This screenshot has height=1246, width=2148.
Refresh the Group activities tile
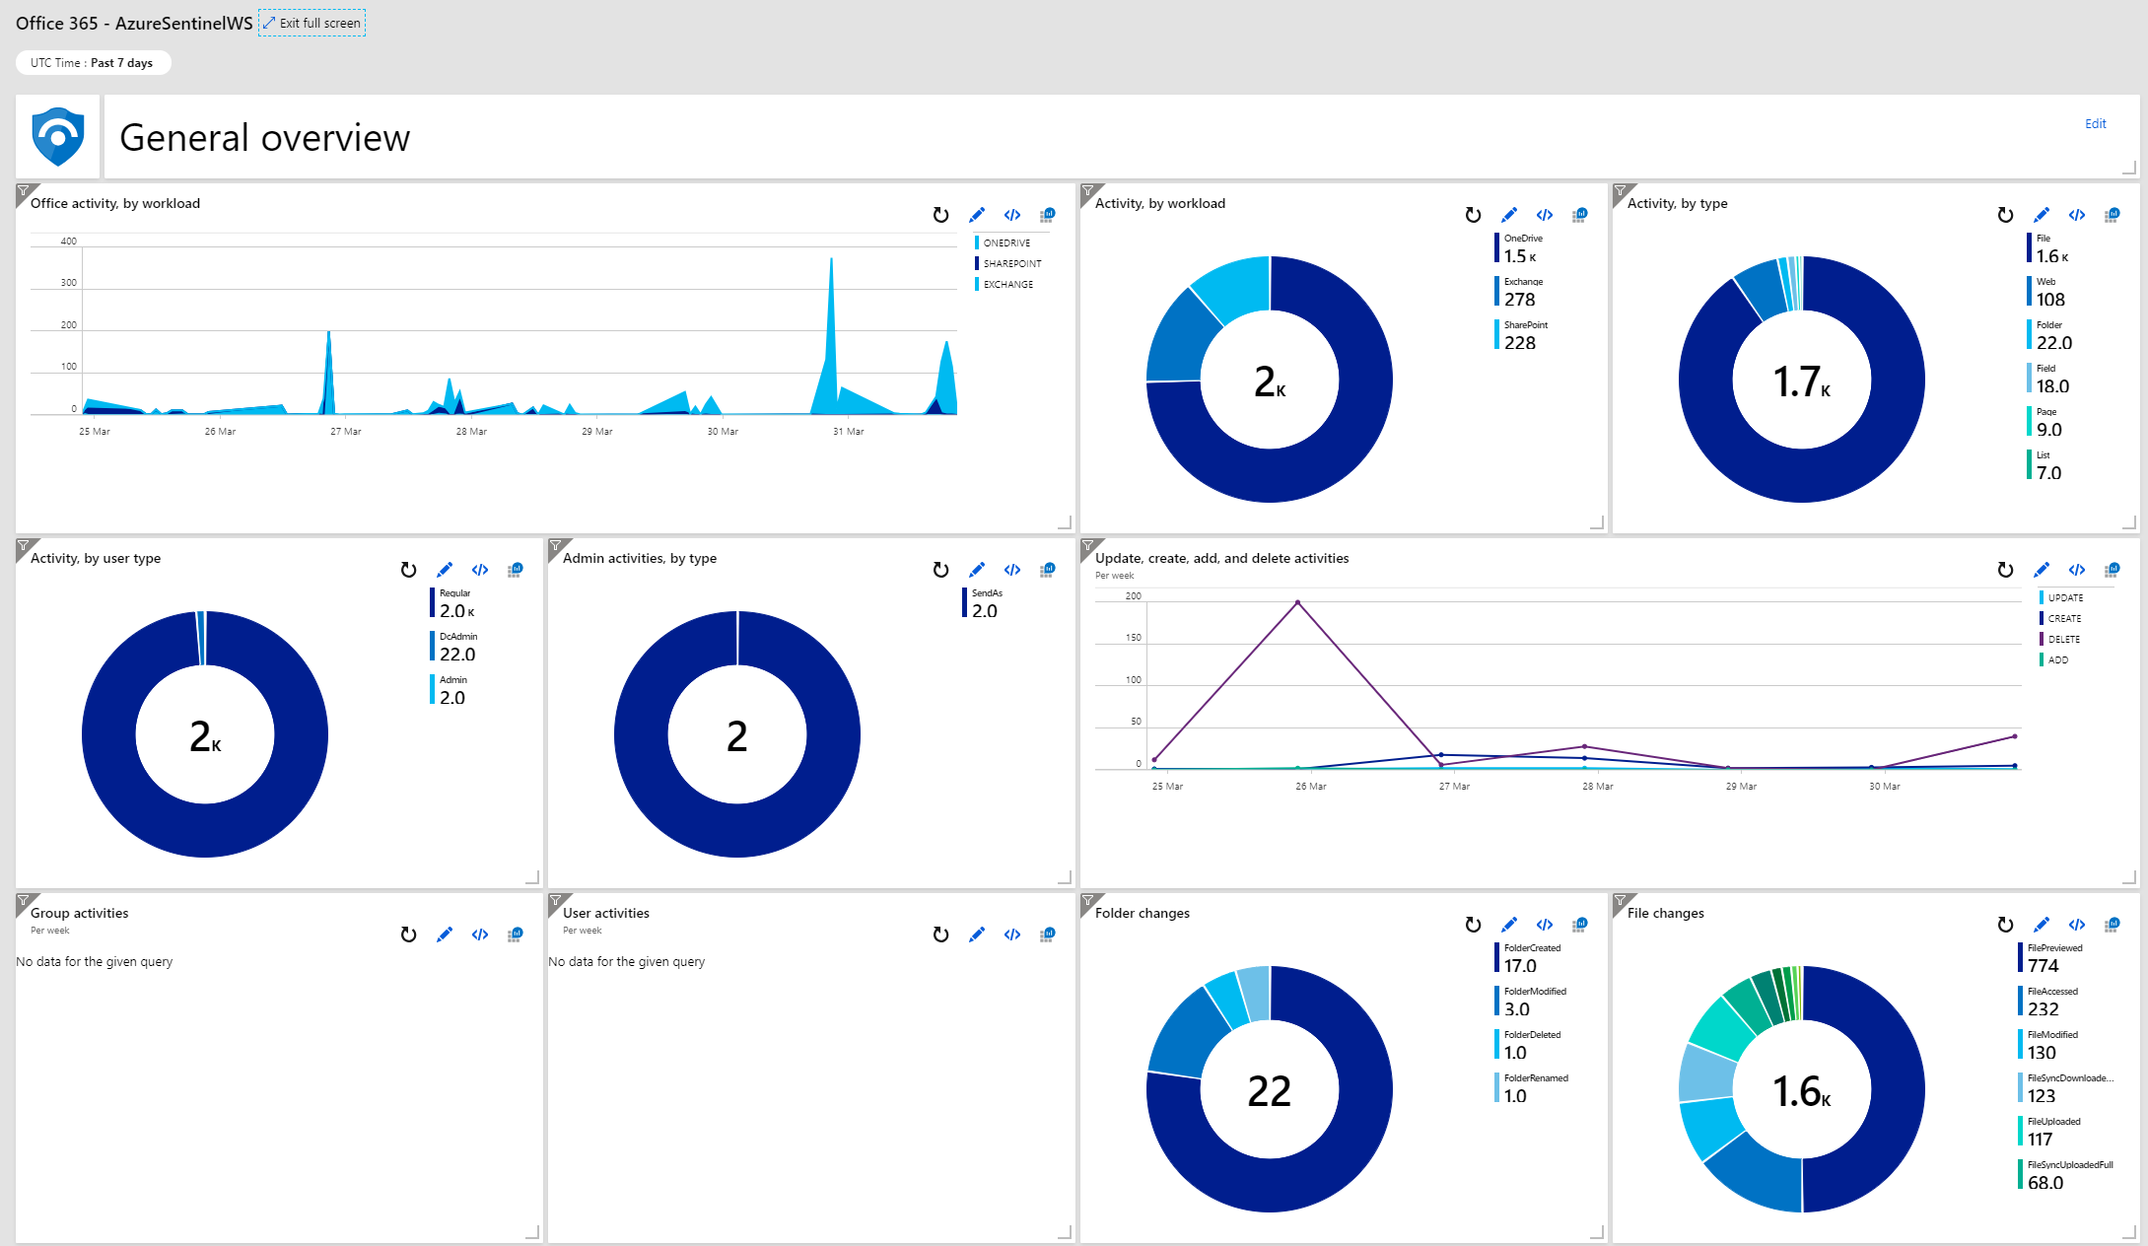pos(408,934)
